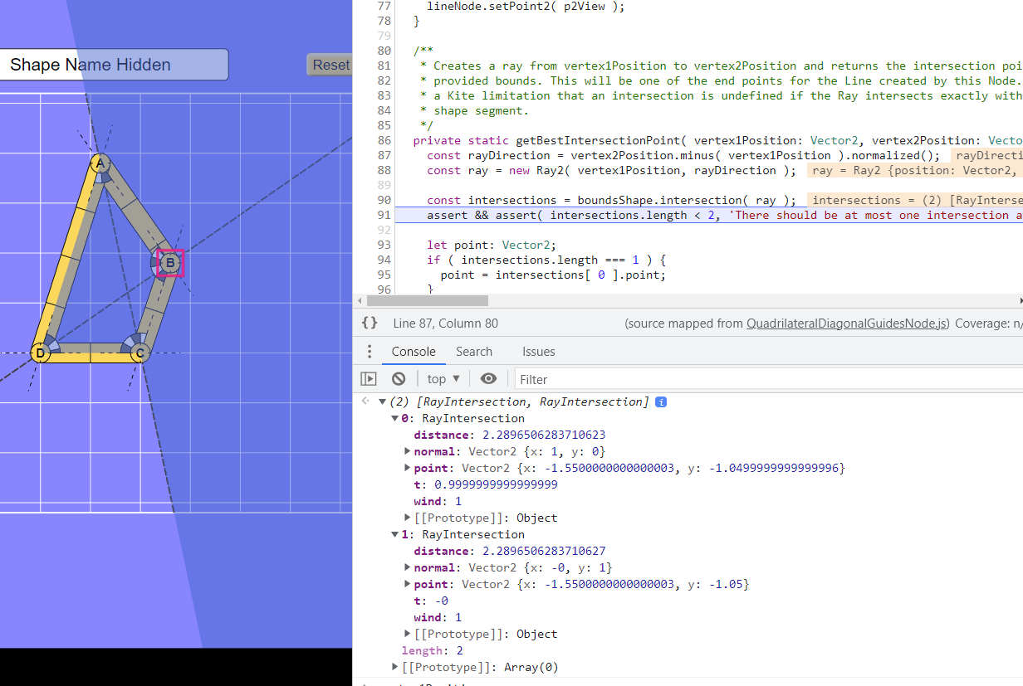Open the vertical three-dot console menu

pos(370,351)
